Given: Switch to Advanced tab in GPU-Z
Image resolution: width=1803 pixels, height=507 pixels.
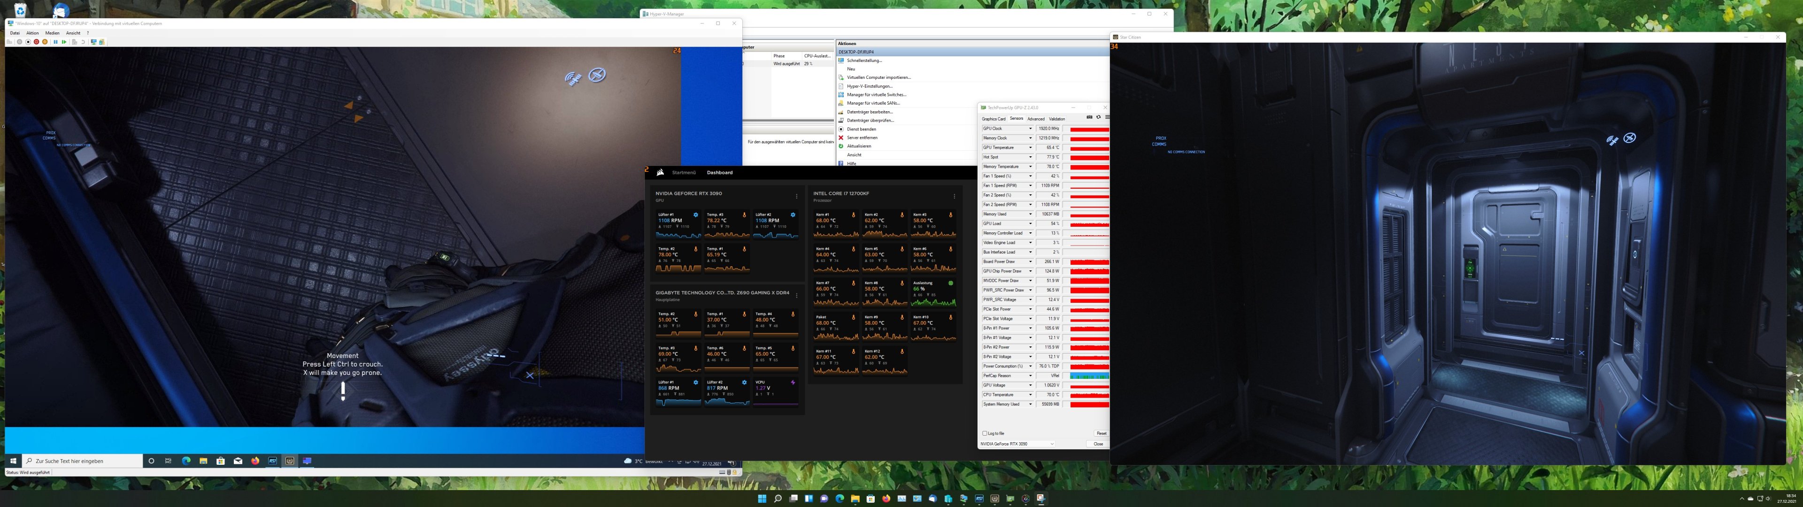Looking at the screenshot, I should click(x=1035, y=119).
